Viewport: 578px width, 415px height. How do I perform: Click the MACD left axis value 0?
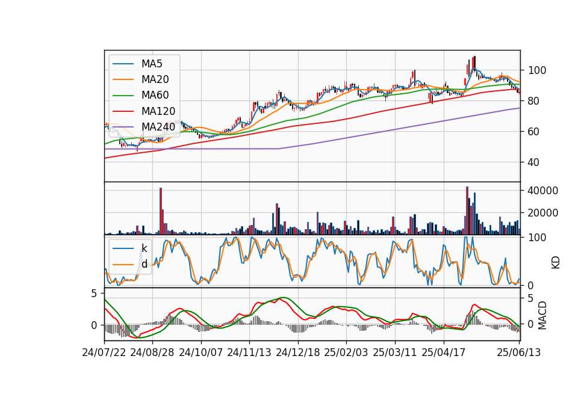click(x=94, y=325)
